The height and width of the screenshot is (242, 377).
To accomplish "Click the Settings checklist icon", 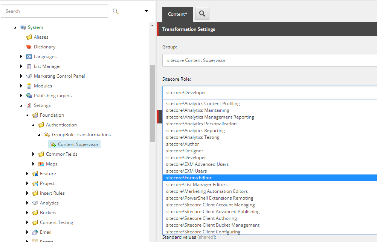I will pos(29,105).
